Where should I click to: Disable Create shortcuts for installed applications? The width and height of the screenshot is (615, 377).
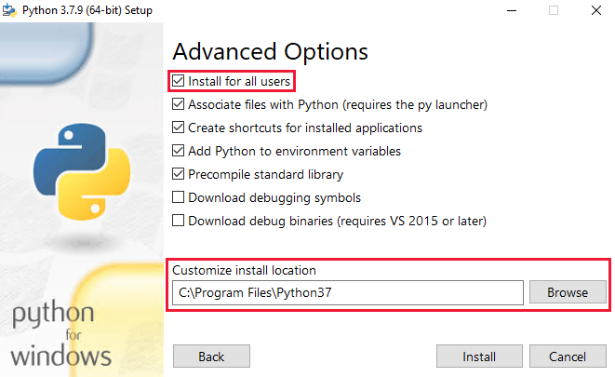(179, 128)
